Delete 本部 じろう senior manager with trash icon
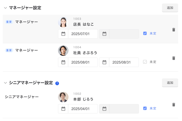Image resolution: width=182 pixels, height=121 pixels. pos(174,104)
